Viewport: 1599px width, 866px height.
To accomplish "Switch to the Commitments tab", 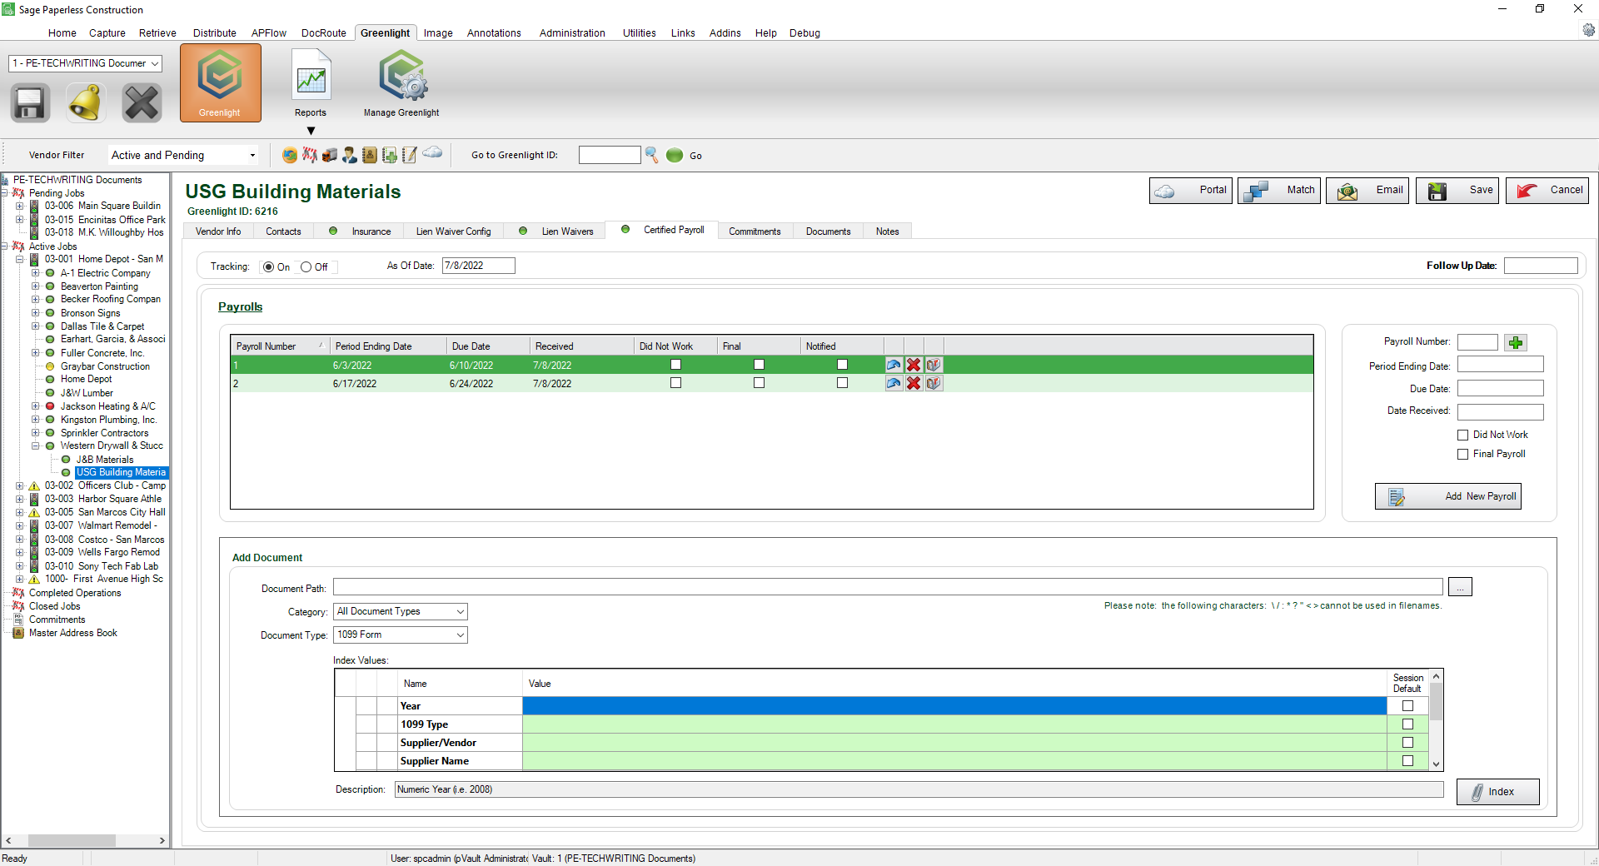I will pos(755,231).
